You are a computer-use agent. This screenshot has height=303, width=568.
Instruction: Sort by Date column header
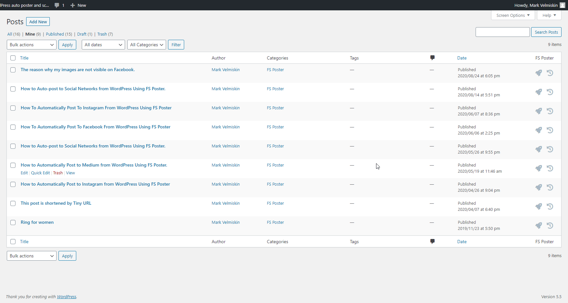pyautogui.click(x=462, y=58)
